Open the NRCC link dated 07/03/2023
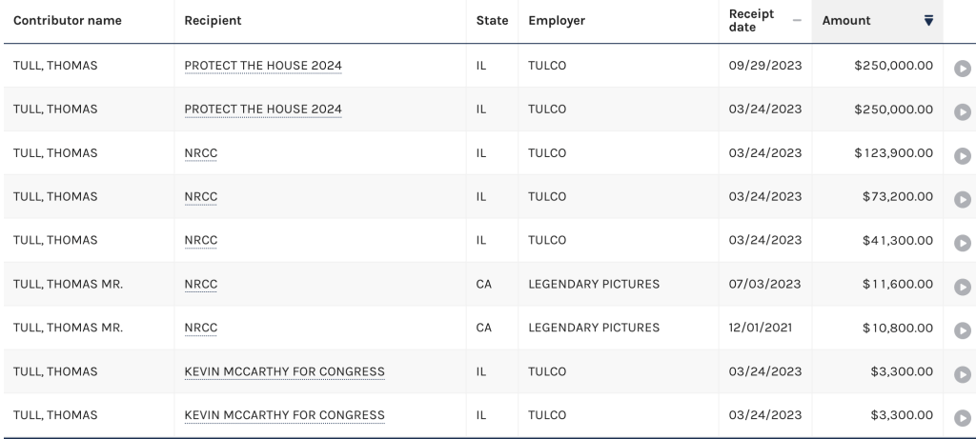 [x=200, y=284]
